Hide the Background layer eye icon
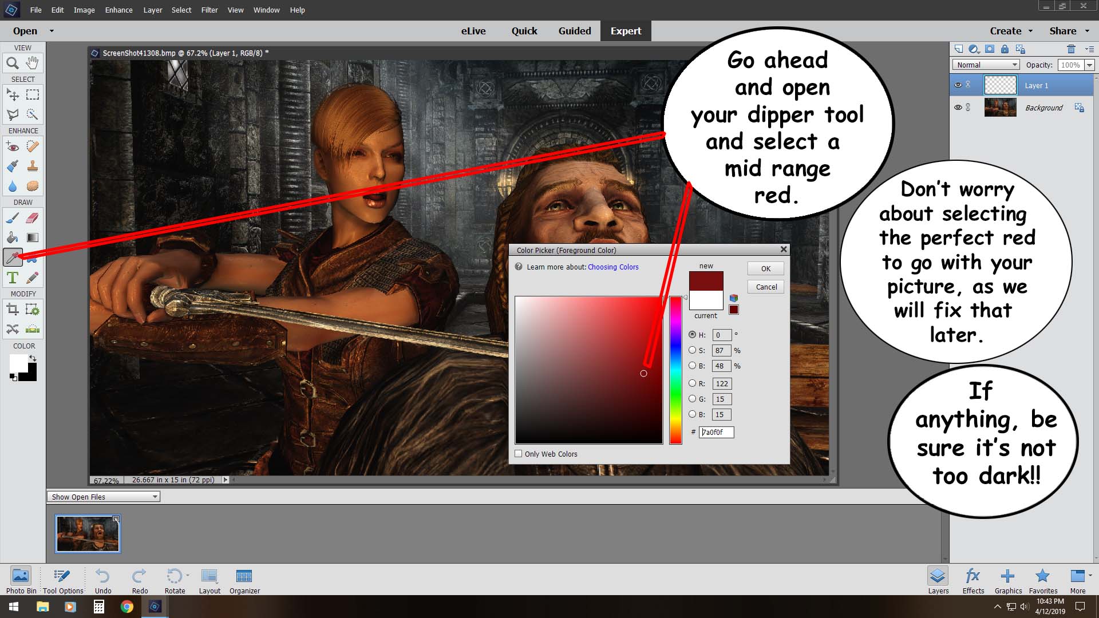1099x618 pixels. (958, 108)
